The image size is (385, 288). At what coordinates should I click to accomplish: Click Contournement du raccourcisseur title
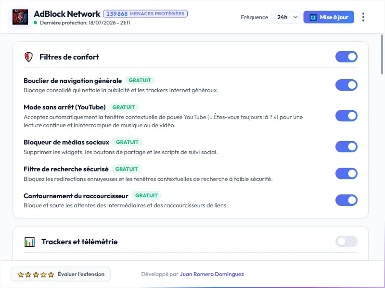76,196
